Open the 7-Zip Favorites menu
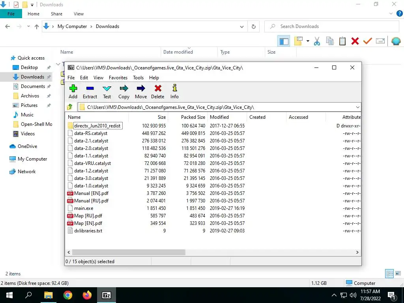 click(x=118, y=78)
